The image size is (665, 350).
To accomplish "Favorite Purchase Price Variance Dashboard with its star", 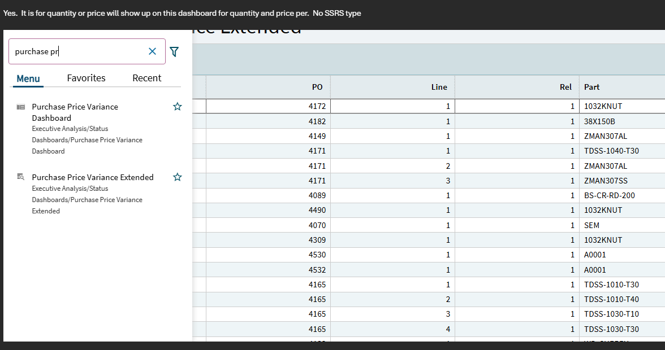I will click(178, 107).
